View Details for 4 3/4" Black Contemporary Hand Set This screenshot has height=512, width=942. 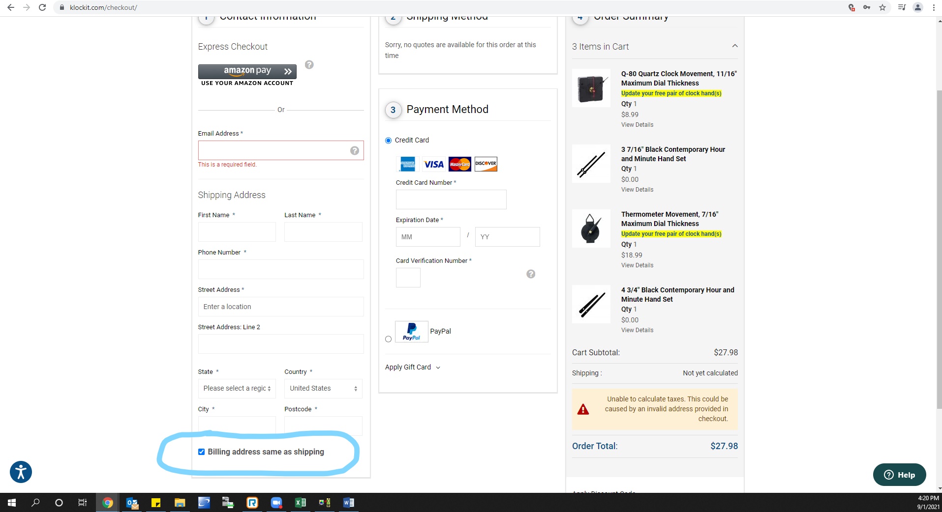(x=637, y=330)
